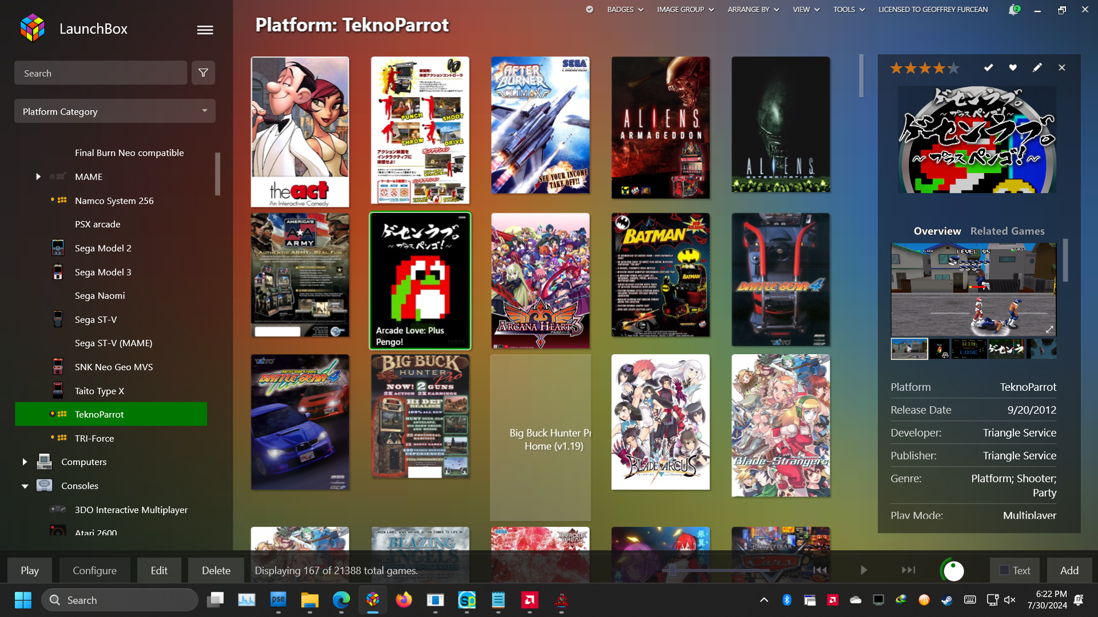This screenshot has height=617, width=1098.
Task: Click the checkmark icon left of BADGES
Action: pyautogui.click(x=590, y=9)
